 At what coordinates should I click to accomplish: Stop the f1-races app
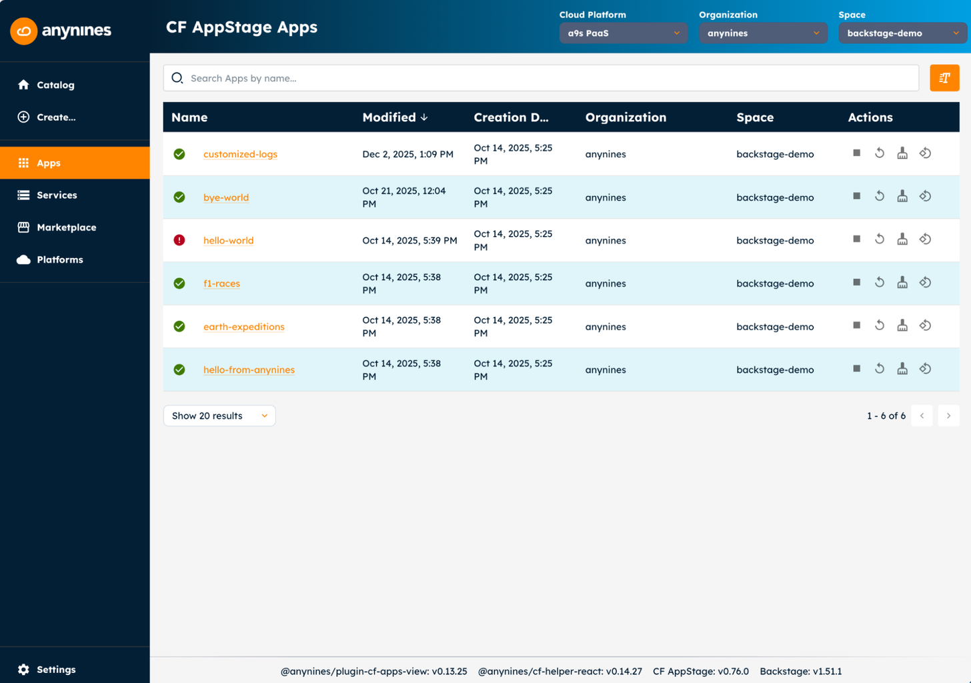[x=857, y=282]
